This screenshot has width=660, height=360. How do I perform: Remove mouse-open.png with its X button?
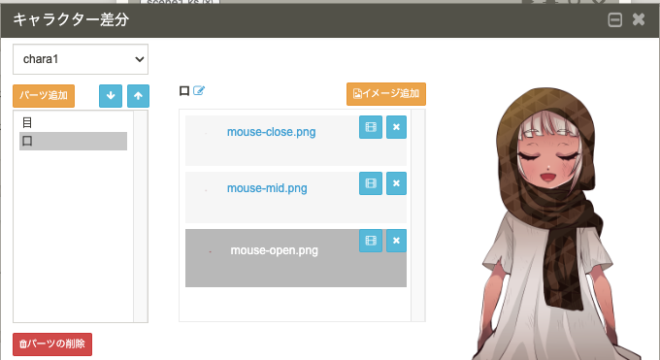coord(396,241)
